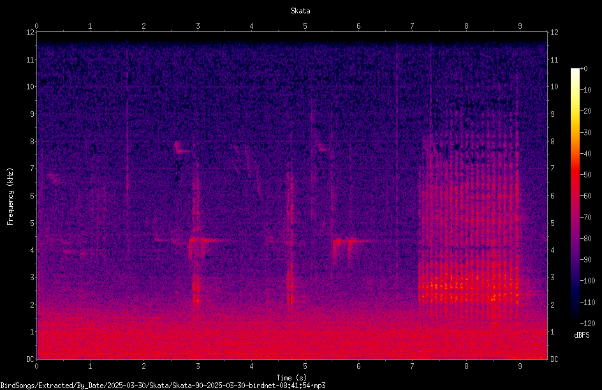The height and width of the screenshot is (390, 602).
Task: Click the "3" tick on the bottom time axis
Action: pyautogui.click(x=198, y=366)
